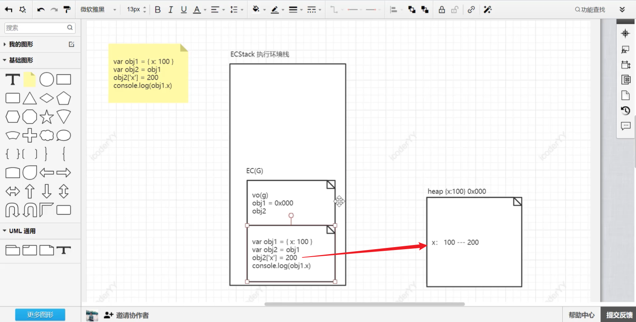Screen dimensions: 636x322
Task: Select the left arrow shape
Action: (47, 173)
